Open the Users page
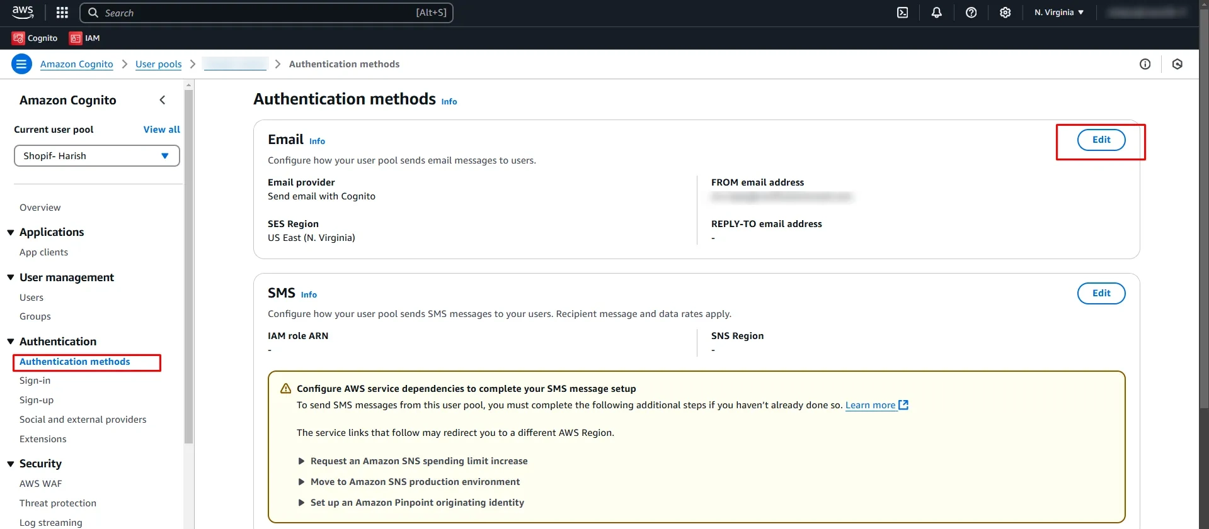The width and height of the screenshot is (1209, 529). point(32,298)
